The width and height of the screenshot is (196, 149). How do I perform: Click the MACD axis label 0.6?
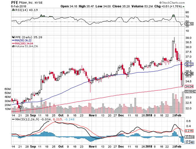[188, 121]
